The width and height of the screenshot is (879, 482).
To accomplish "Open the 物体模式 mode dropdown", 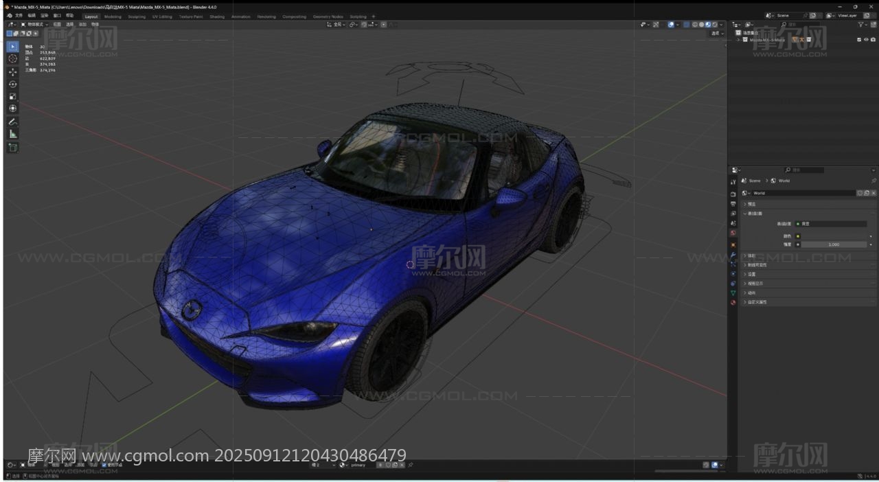I will pos(34,25).
